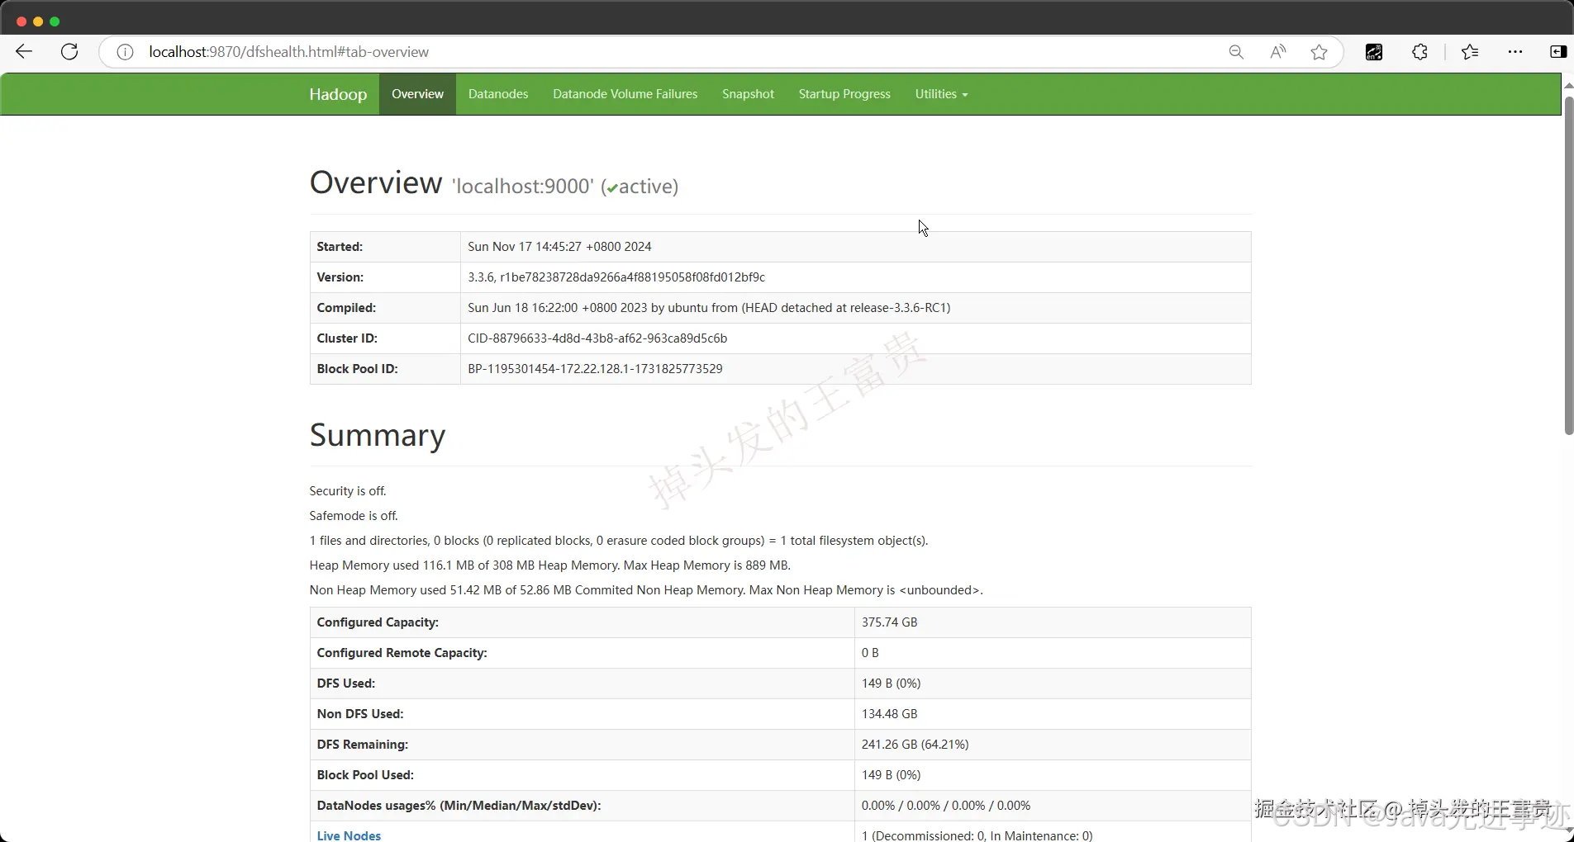Open the Startup Progress tab
1574x842 pixels.
844,94
